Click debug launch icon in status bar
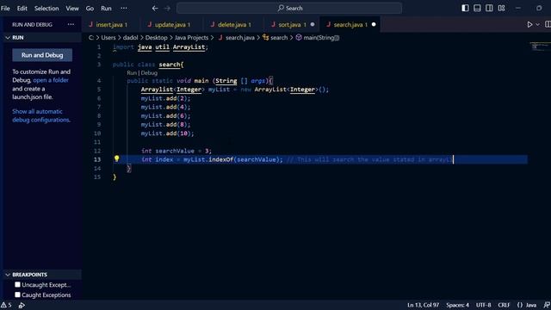Image resolution: width=551 pixels, height=310 pixels. pos(22,305)
